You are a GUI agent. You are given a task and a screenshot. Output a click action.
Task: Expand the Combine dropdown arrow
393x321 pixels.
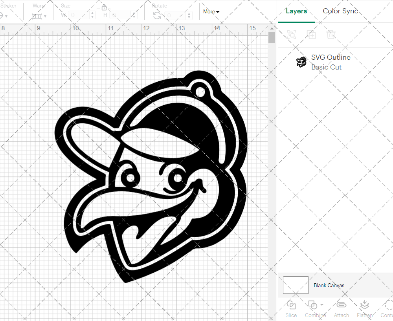coord(322,304)
